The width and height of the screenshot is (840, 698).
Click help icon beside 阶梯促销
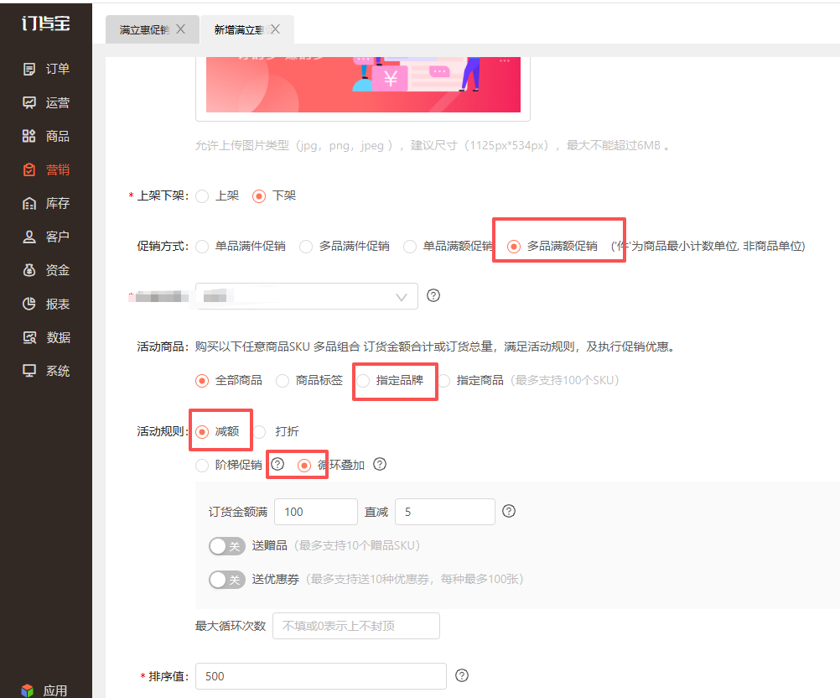277,464
